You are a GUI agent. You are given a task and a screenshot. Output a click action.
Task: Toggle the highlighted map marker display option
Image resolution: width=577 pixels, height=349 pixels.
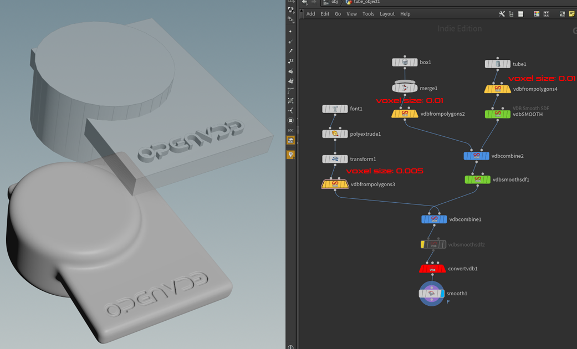tap(290, 155)
